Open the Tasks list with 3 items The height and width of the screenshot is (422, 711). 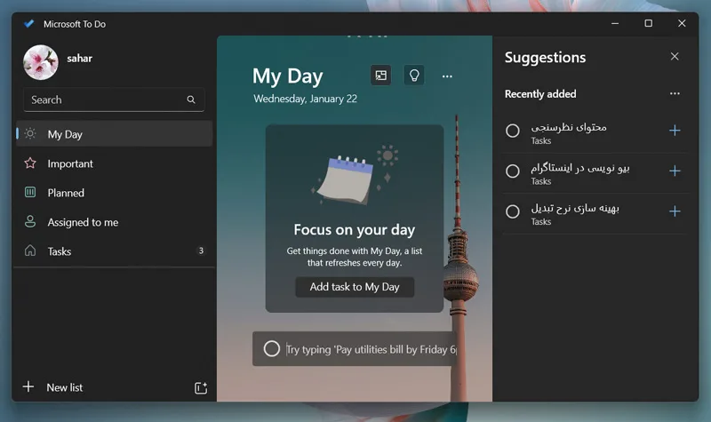click(x=115, y=251)
